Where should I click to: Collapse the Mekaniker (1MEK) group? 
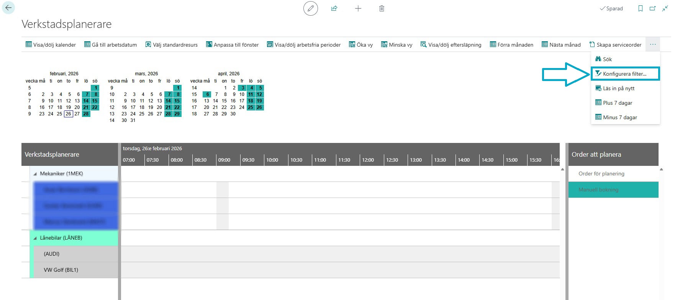coord(35,174)
